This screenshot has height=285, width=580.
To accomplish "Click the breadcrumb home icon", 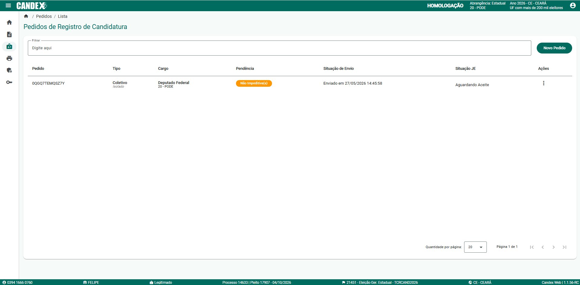I will click(26, 16).
